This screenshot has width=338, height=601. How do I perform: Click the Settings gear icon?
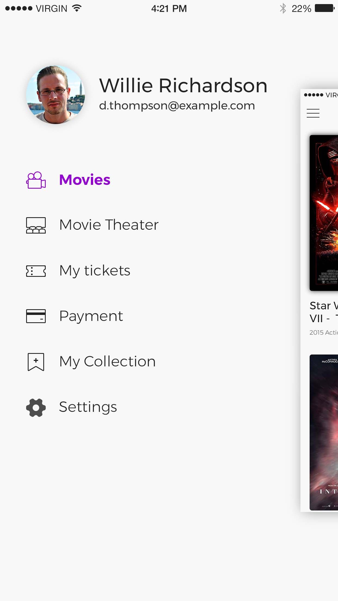pyautogui.click(x=36, y=407)
